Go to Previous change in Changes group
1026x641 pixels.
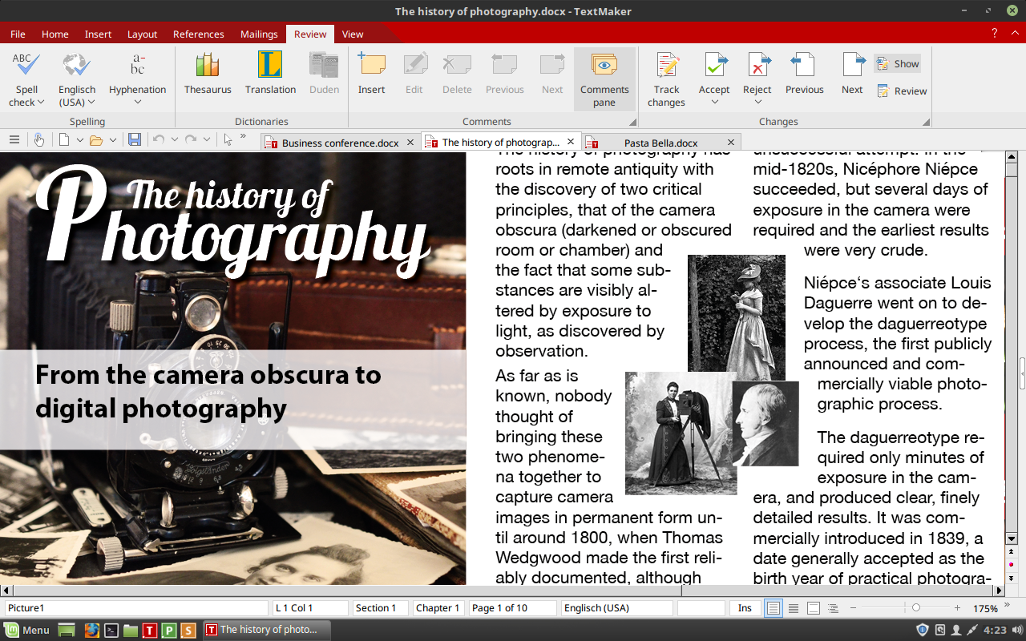[804, 74]
